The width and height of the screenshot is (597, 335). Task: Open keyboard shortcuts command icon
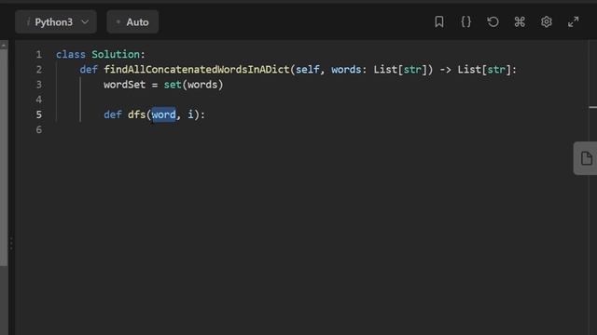pos(520,21)
